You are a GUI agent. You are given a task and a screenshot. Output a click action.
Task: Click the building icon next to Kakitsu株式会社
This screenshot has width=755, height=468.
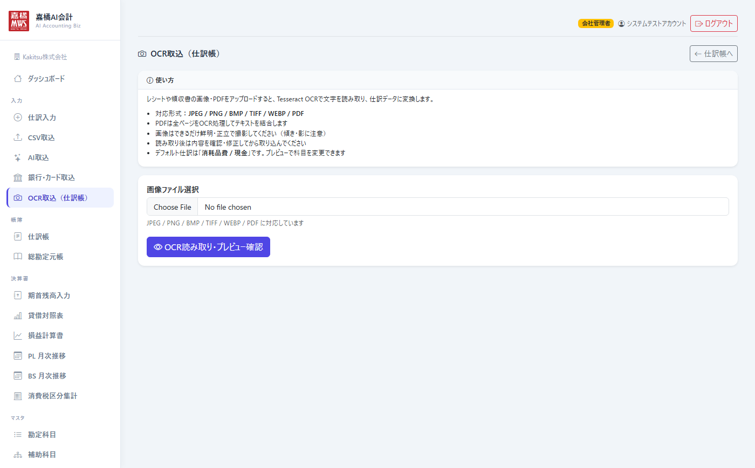pos(17,57)
